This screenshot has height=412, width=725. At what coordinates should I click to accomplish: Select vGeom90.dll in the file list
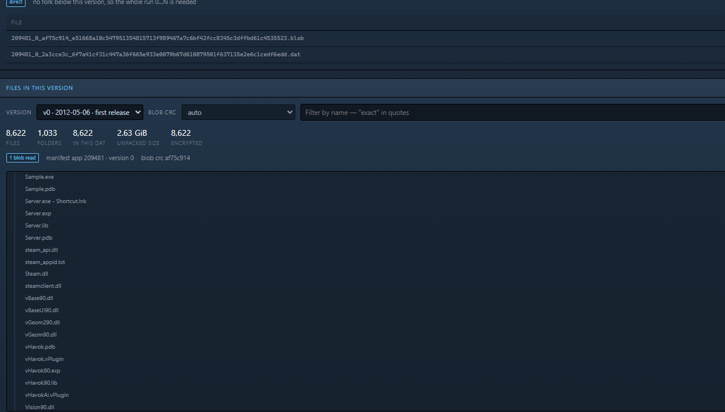(x=41, y=335)
